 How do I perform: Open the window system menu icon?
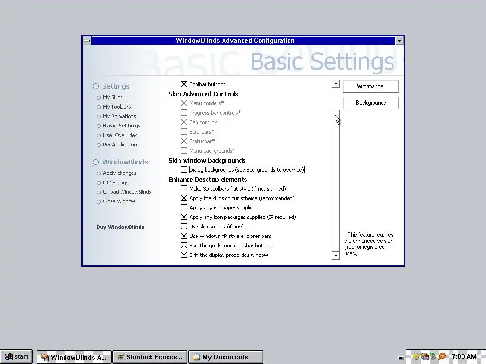coord(87,41)
